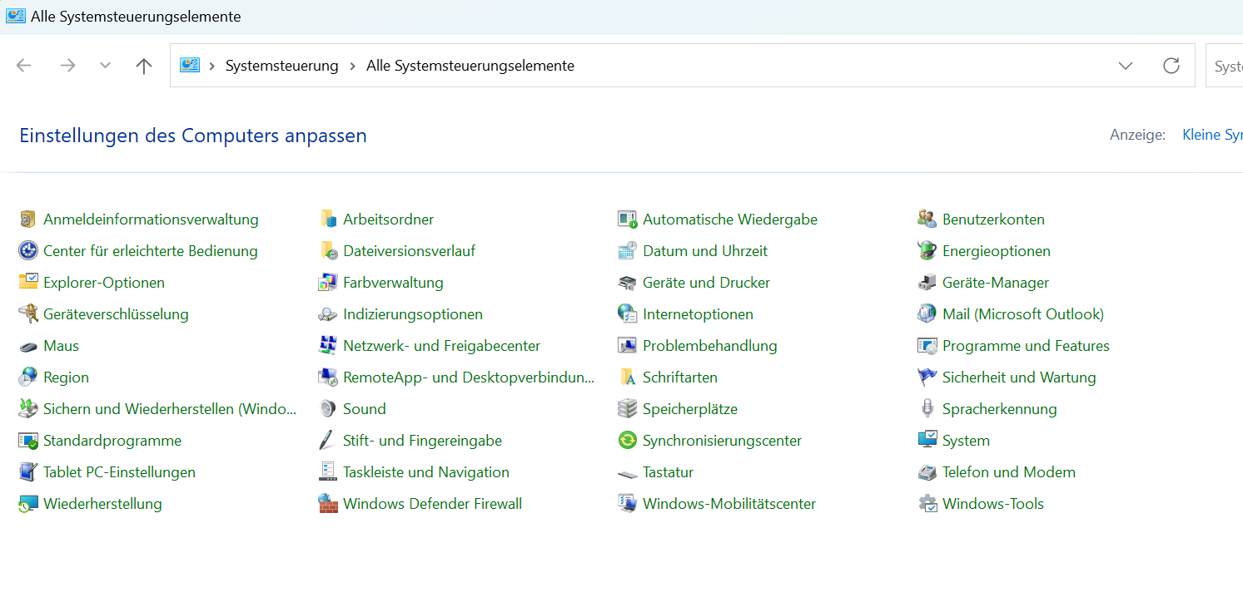Click the Automatische Wiedergabe icon
1243x602 pixels.
pyautogui.click(x=628, y=220)
